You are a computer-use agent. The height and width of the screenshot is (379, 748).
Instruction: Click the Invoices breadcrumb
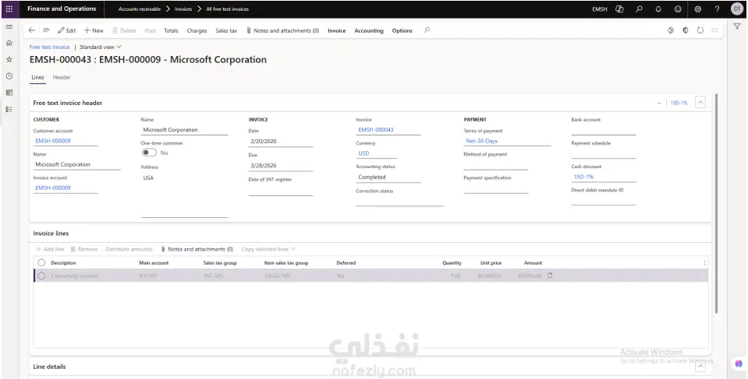coord(183,9)
